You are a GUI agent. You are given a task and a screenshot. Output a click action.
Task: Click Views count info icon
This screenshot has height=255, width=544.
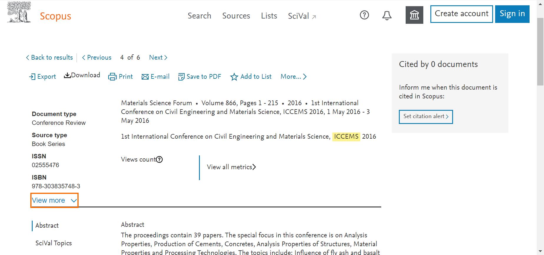(159, 160)
